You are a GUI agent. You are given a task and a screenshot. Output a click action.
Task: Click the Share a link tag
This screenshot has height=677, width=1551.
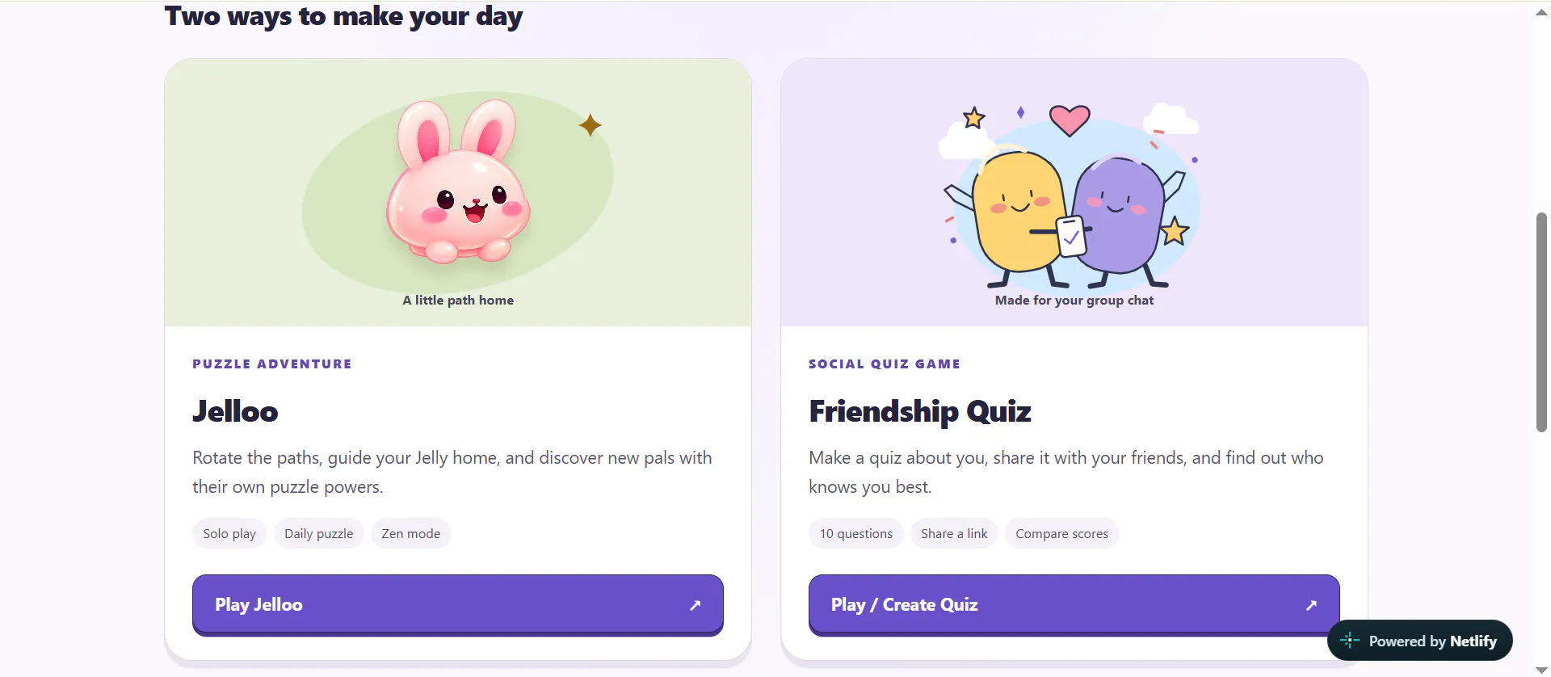click(x=954, y=533)
